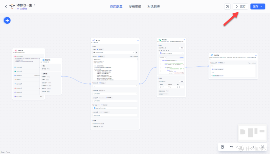Click the 运行 run button
Viewport: 270px width, 154px height.
point(240,7)
